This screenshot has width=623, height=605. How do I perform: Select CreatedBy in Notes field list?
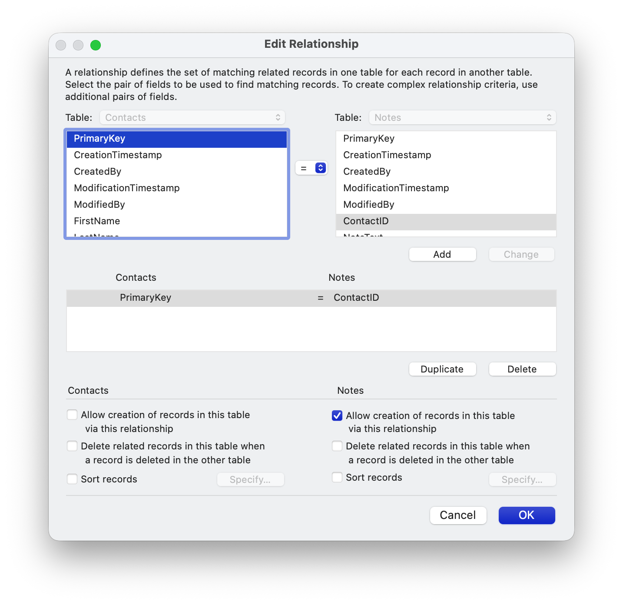pos(446,172)
